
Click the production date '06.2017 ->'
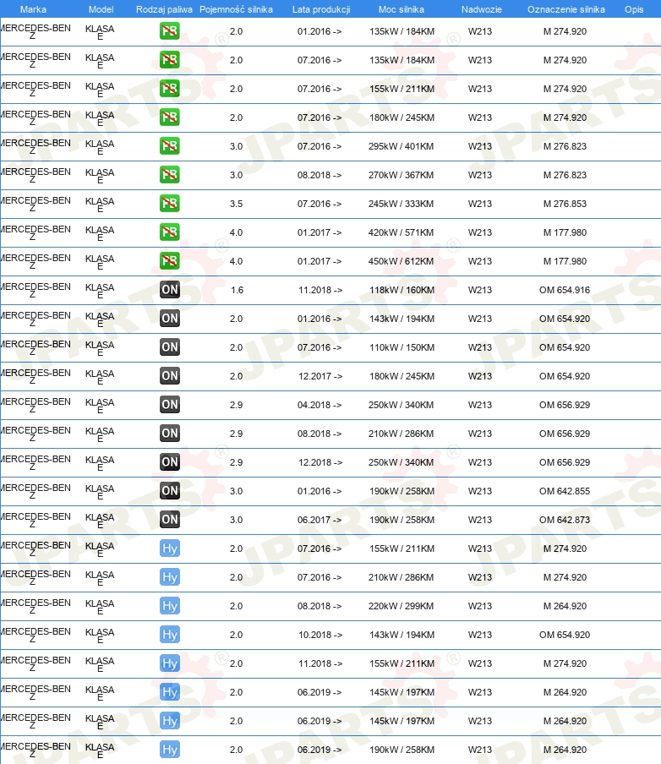[320, 520]
